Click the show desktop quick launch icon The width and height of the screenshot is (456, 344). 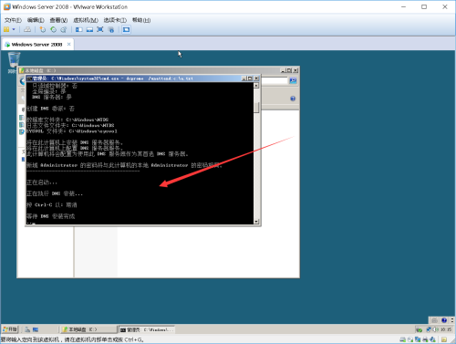click(x=36, y=329)
